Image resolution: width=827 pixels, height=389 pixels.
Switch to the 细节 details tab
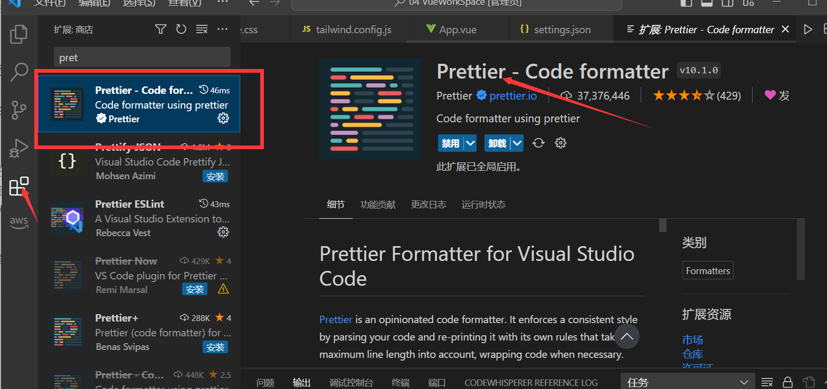tap(336, 205)
